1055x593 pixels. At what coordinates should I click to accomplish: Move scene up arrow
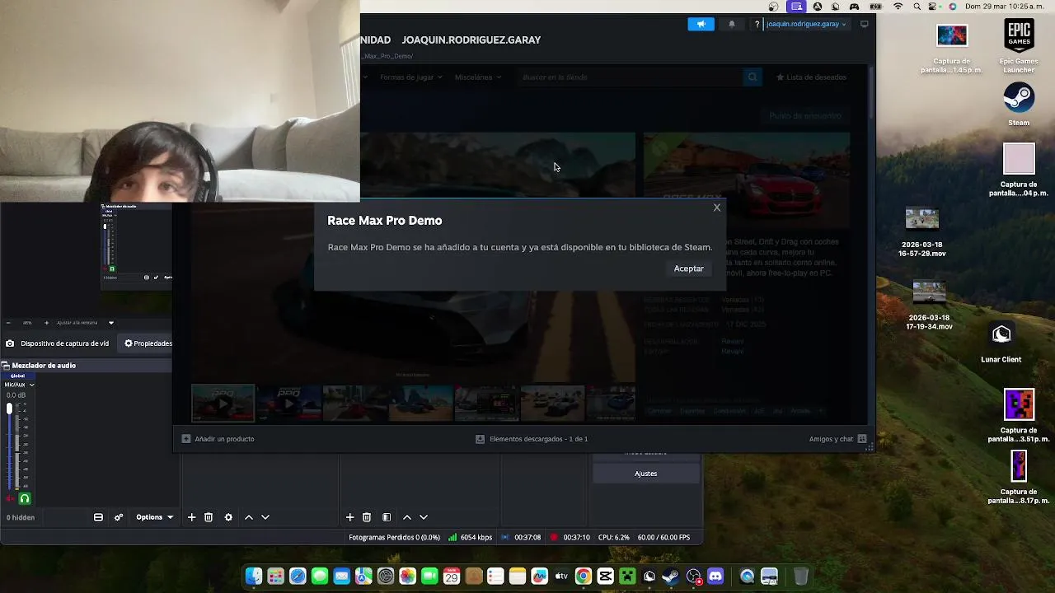tap(249, 517)
